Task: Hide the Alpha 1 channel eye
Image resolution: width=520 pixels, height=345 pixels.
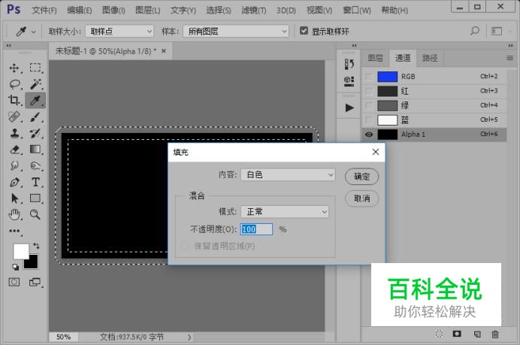Action: pos(369,135)
